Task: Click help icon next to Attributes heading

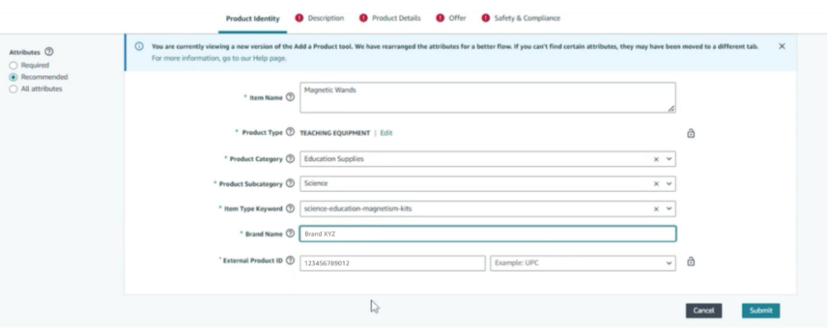Action: 49,52
